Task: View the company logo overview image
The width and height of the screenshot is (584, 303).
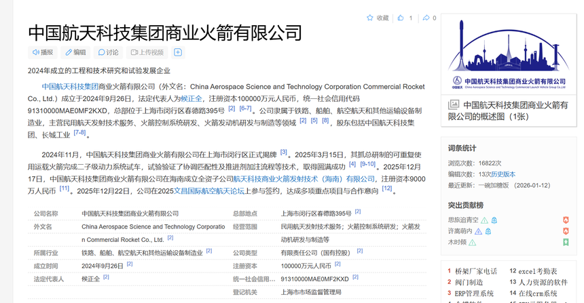Action: (x=509, y=54)
